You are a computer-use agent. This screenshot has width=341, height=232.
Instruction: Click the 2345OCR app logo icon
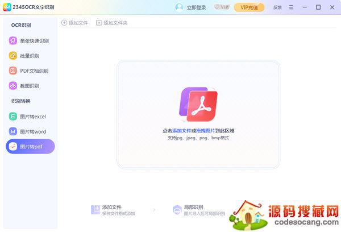pos(7,7)
